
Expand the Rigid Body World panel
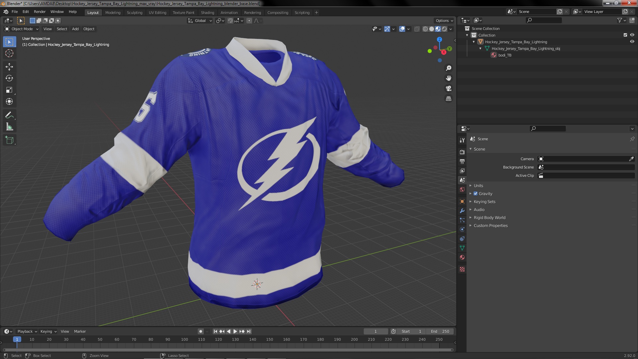tap(489, 217)
